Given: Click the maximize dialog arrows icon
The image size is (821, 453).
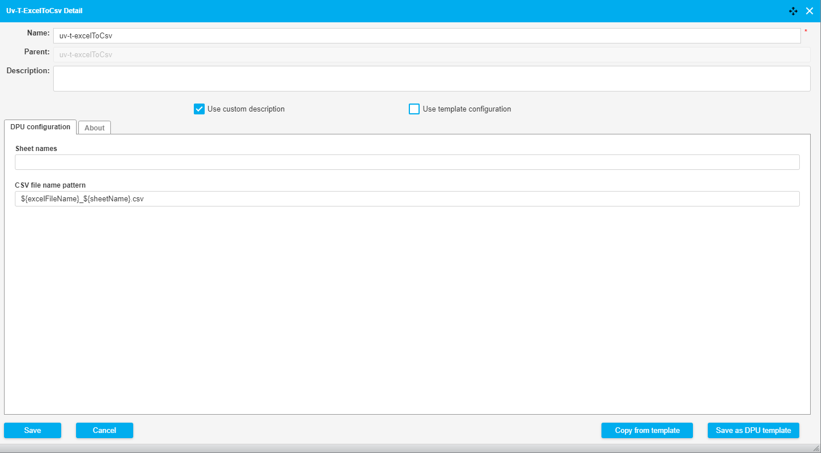Looking at the screenshot, I should [x=793, y=11].
